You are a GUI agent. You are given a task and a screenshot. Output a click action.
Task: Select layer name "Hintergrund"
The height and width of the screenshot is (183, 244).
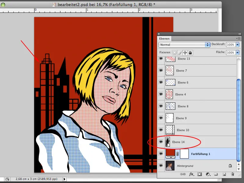coord(185,166)
